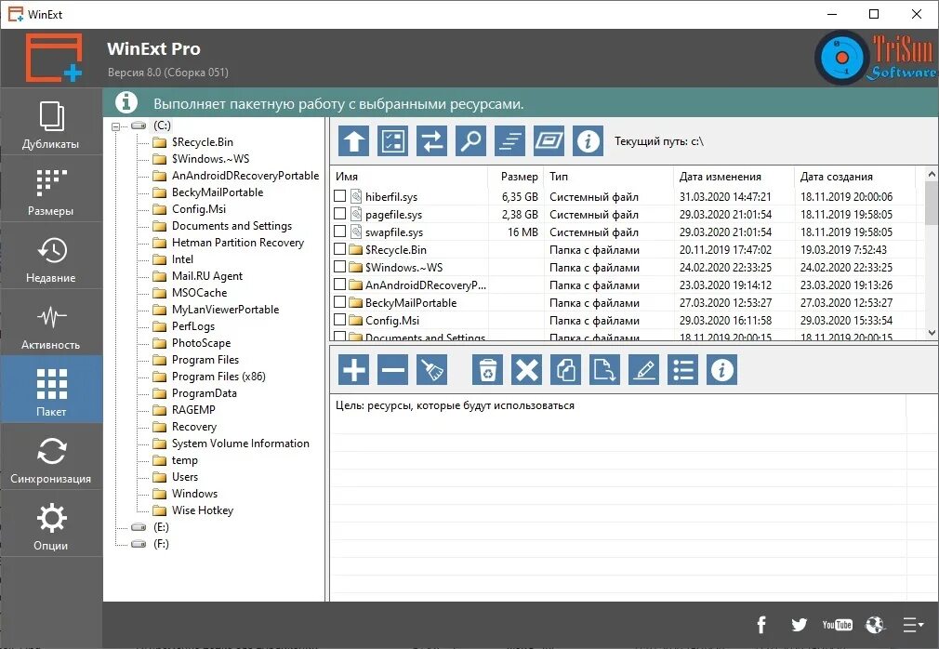
Task: Sort by the Дата создания column header
Action: [855, 177]
